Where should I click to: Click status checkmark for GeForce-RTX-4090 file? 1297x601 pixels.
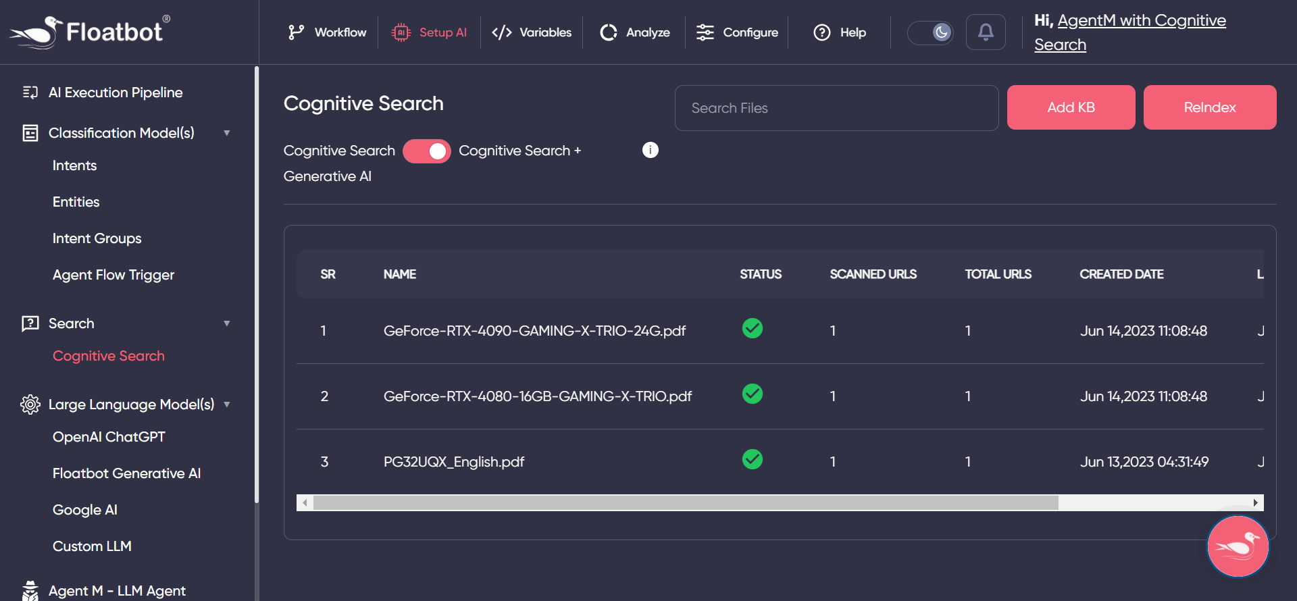coord(753,328)
